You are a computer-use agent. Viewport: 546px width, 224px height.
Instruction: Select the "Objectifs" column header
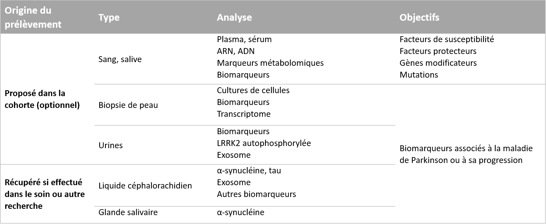click(x=419, y=17)
